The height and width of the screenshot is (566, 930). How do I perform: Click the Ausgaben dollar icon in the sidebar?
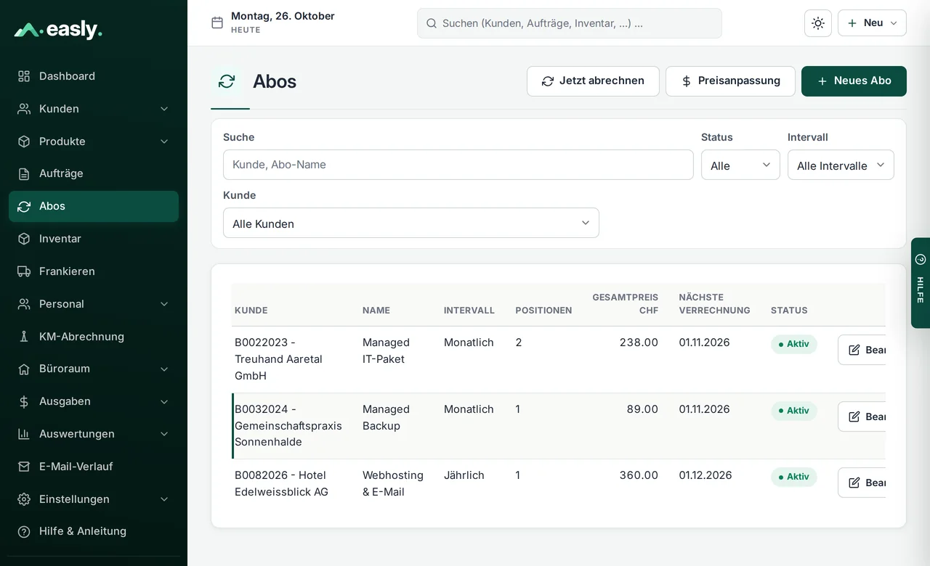click(24, 401)
